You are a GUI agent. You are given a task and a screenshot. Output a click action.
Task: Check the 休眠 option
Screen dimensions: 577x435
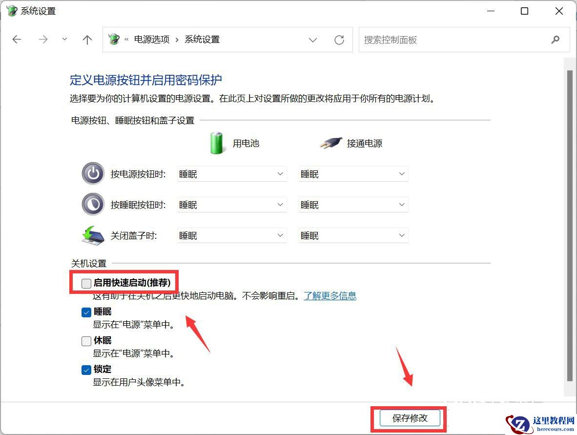[x=86, y=340]
